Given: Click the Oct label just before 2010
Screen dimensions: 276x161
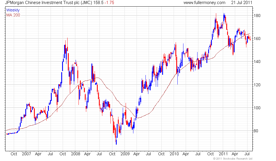Looking at the screenshot, I should [161, 154].
